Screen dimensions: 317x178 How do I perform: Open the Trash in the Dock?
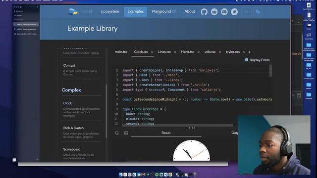(x=195, y=175)
